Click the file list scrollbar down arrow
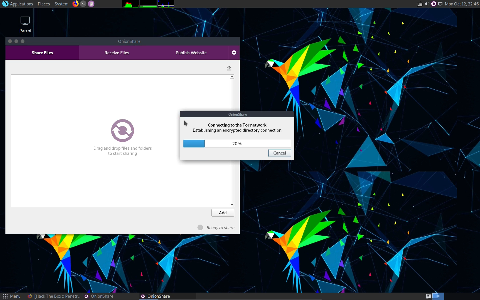This screenshot has width=480, height=300. pos(232,205)
